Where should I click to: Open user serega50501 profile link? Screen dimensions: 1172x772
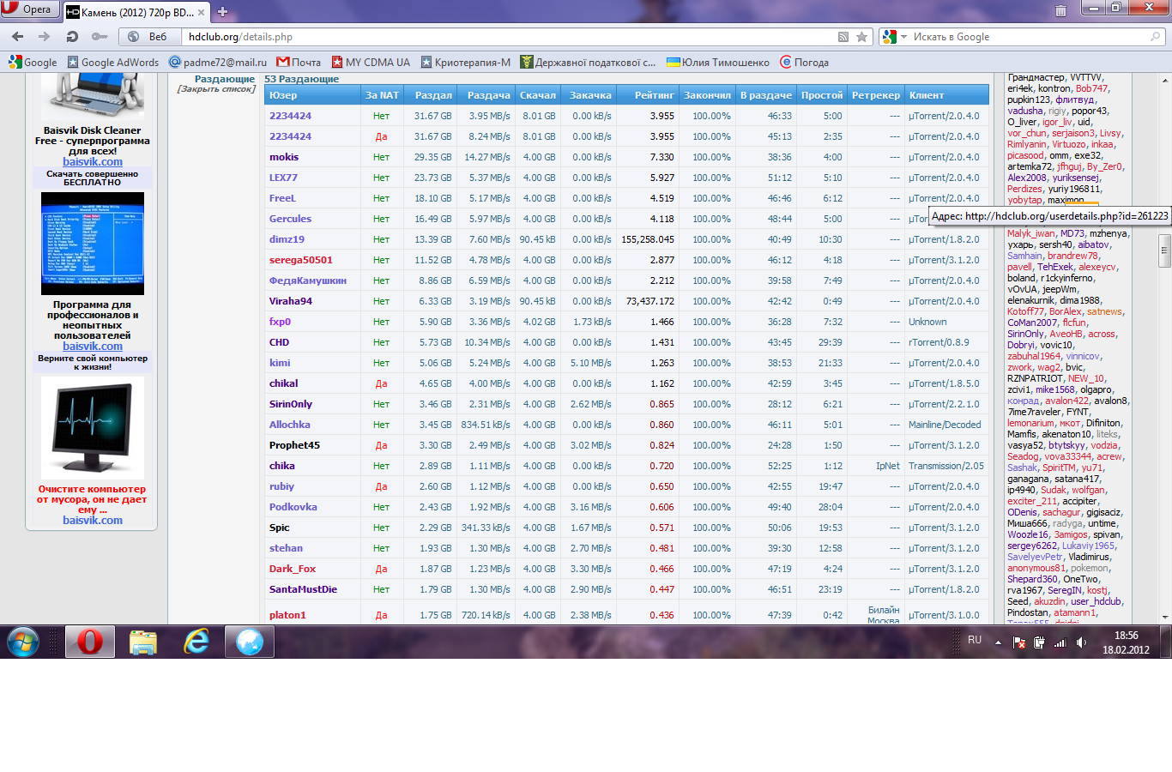(x=301, y=260)
